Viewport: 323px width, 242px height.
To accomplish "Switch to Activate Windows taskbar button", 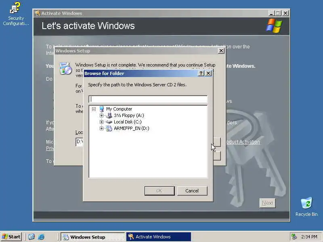I will coord(158,237).
